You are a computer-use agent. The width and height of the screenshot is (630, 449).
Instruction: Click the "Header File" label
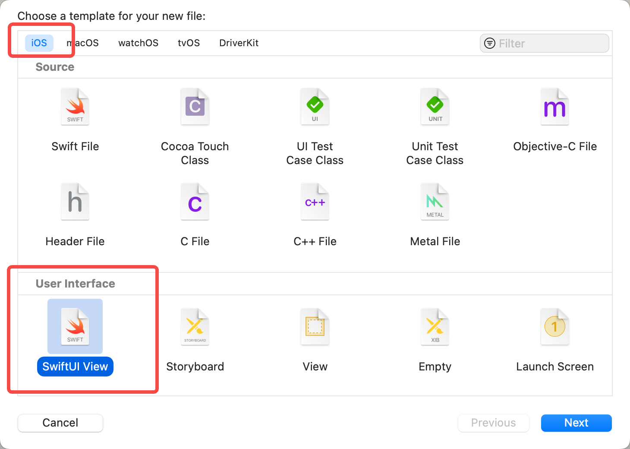(x=75, y=241)
